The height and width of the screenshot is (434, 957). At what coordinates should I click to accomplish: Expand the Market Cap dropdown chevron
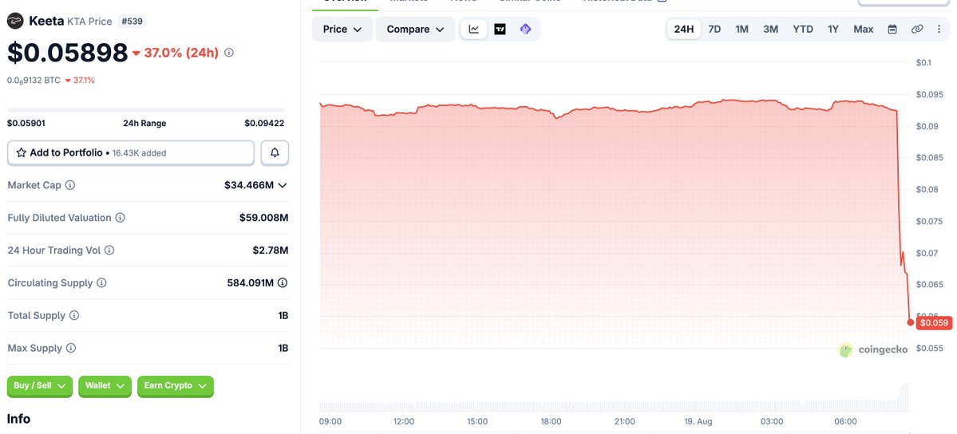tap(282, 185)
